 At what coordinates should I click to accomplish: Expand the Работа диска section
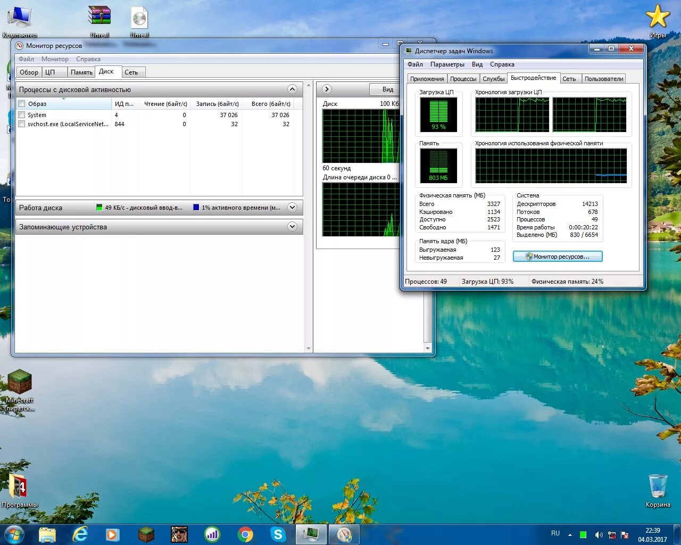click(292, 208)
